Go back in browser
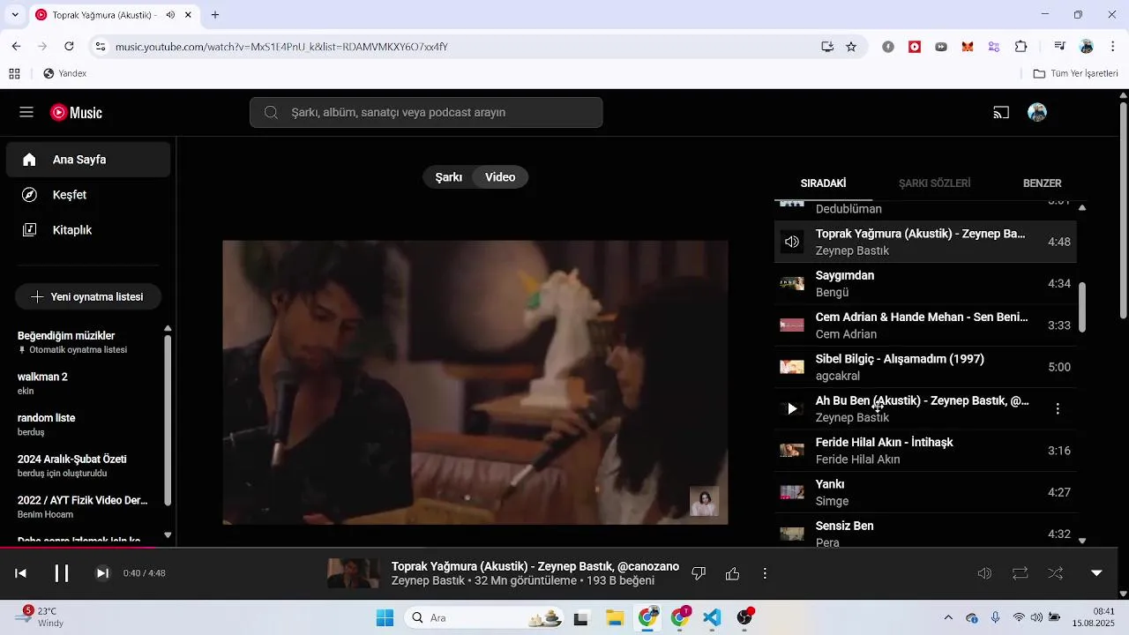This screenshot has height=635, width=1129. click(x=16, y=47)
